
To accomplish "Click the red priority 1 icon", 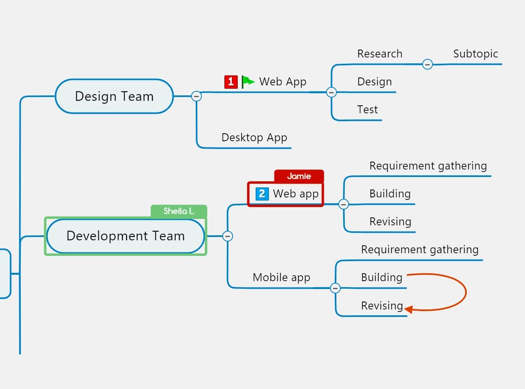I will (x=231, y=82).
